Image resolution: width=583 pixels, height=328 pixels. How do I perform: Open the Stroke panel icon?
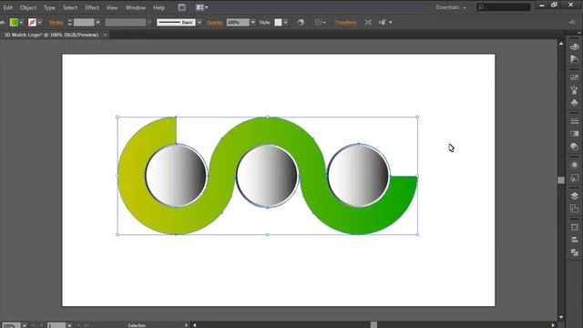(x=575, y=121)
